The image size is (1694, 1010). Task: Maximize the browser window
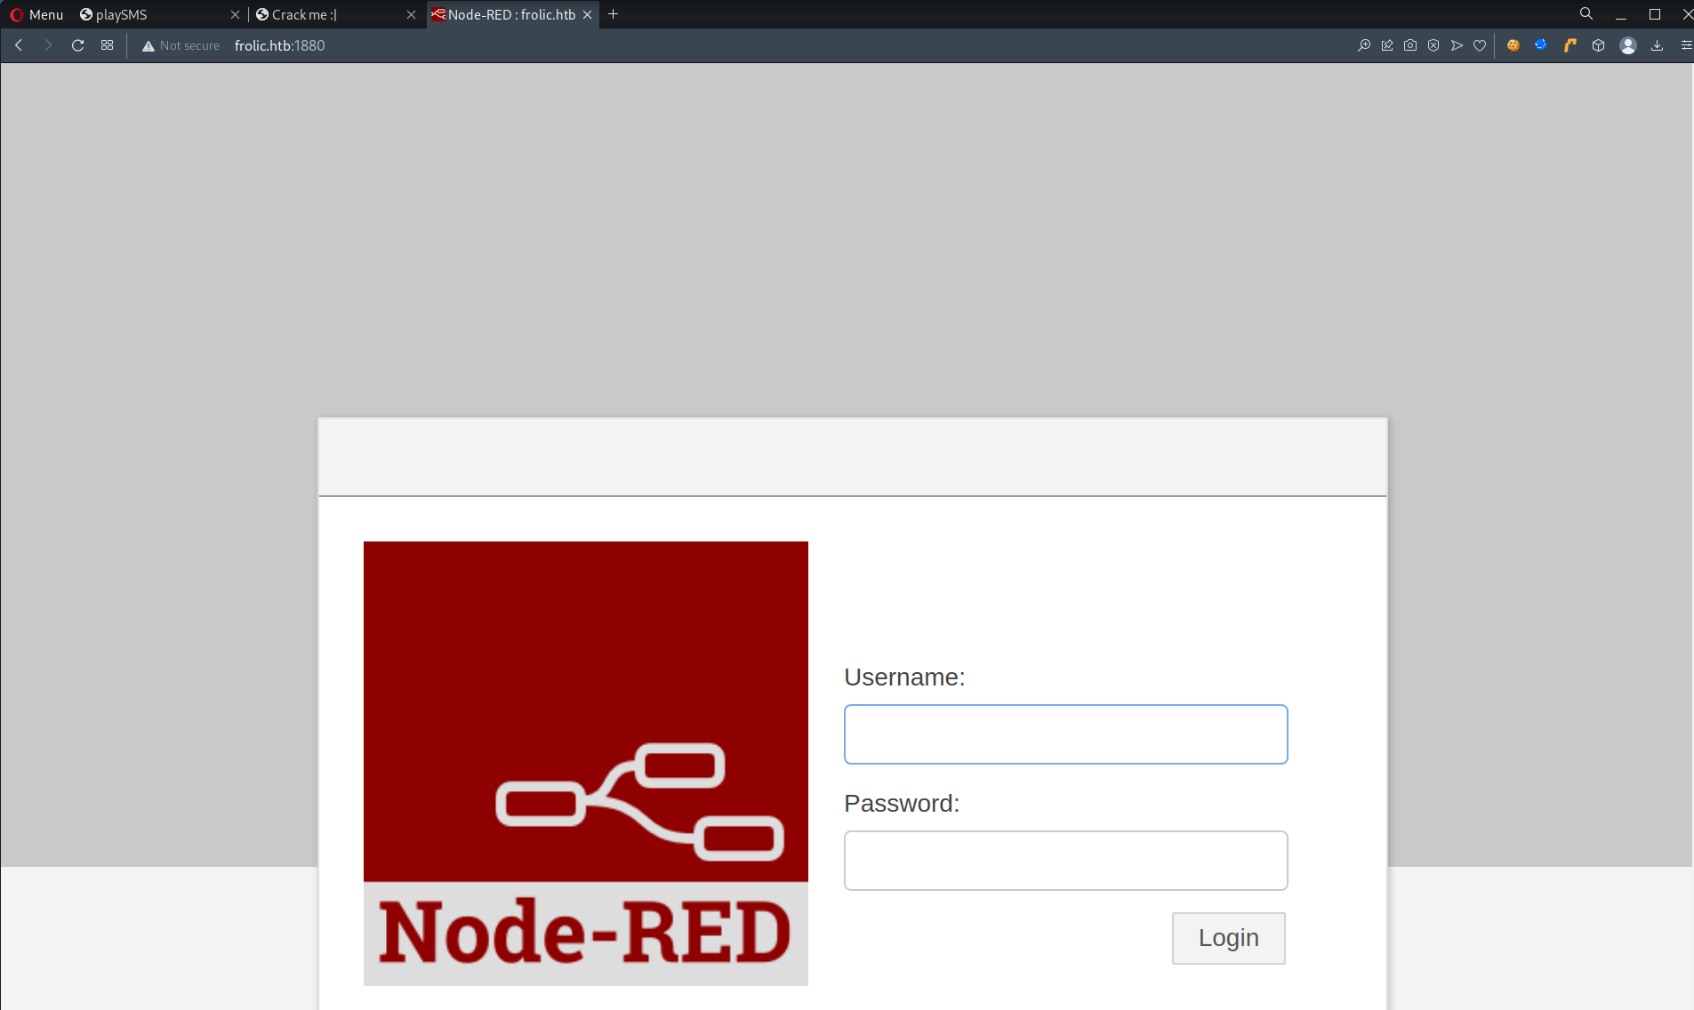pyautogui.click(x=1655, y=14)
